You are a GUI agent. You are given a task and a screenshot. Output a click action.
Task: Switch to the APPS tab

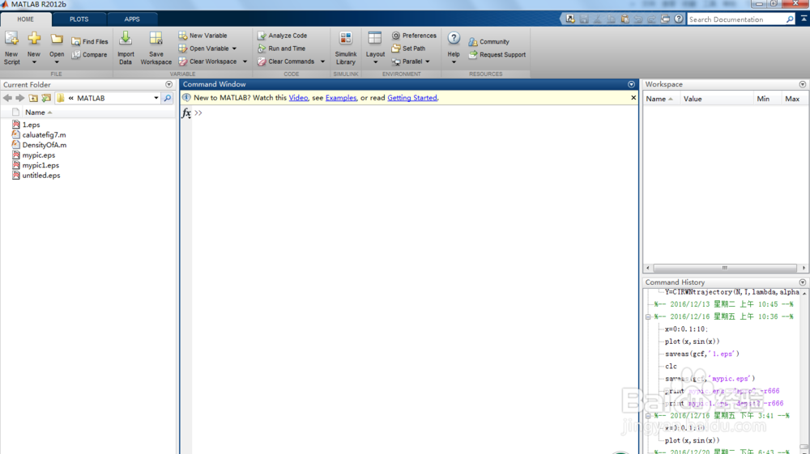tap(132, 19)
